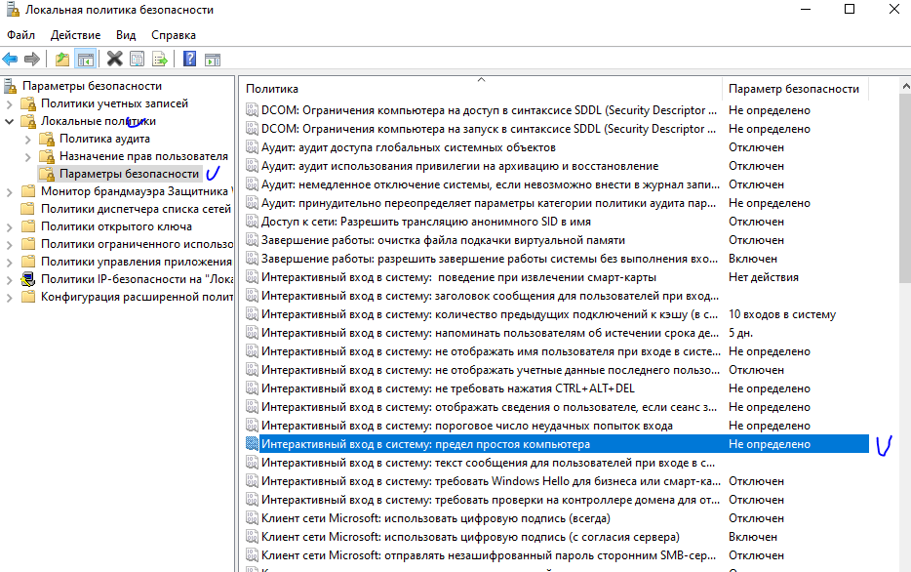The width and height of the screenshot is (911, 572).
Task: Select 'аудит использования привилегии на архивацию' policy
Action: (x=459, y=166)
